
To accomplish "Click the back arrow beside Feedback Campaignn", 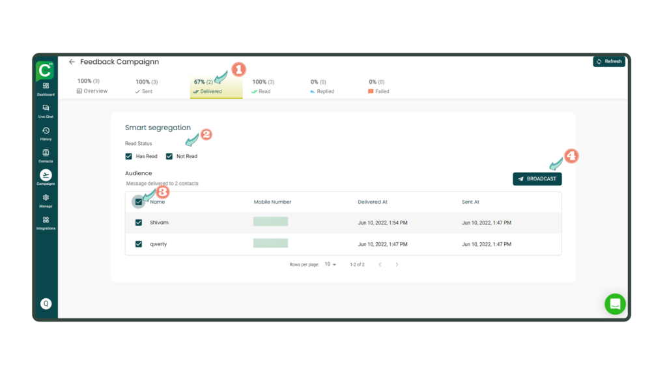I will (72, 62).
